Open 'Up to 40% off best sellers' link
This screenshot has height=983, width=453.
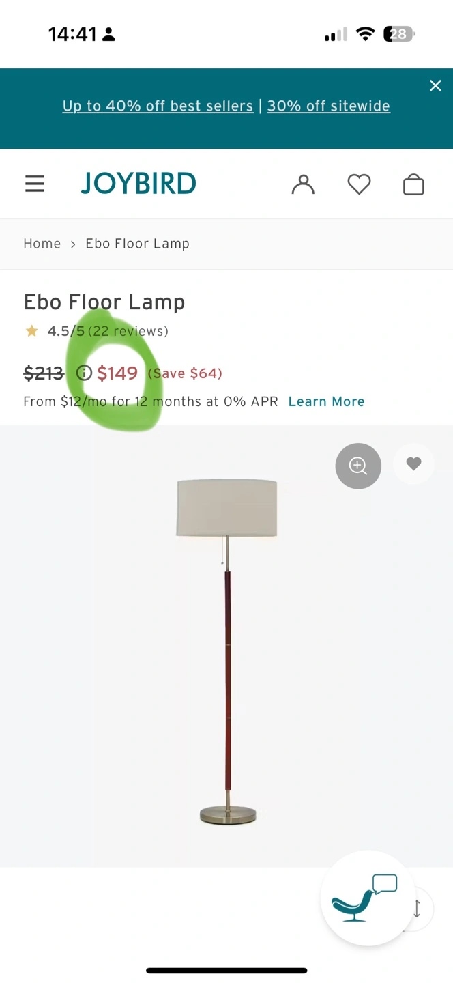pyautogui.click(x=158, y=106)
